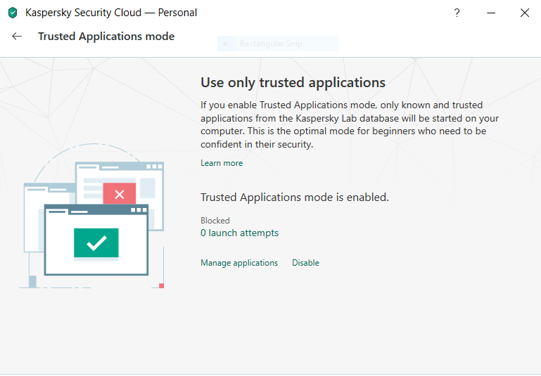Screen dimensions: 541x376
Task: Open Manage applications
Action: (x=239, y=263)
